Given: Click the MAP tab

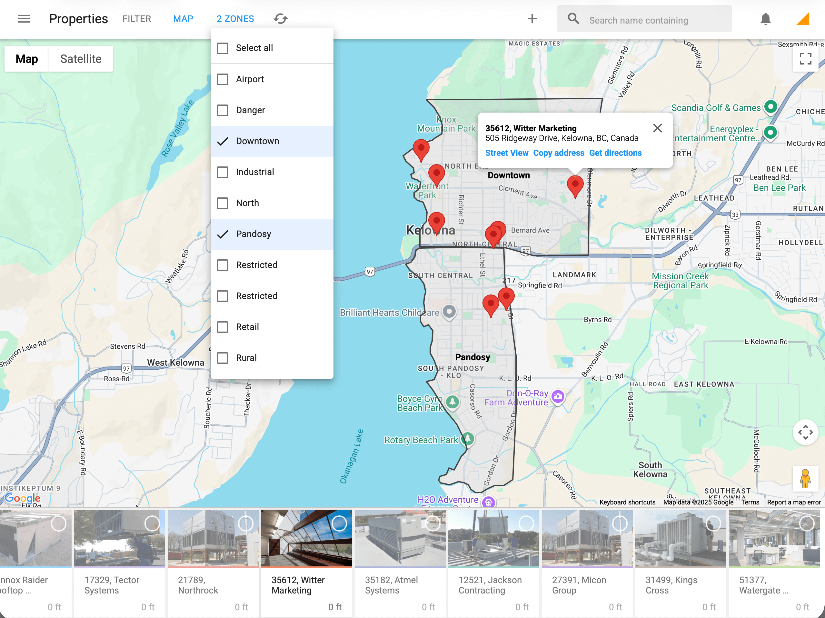Looking at the screenshot, I should pos(183,19).
